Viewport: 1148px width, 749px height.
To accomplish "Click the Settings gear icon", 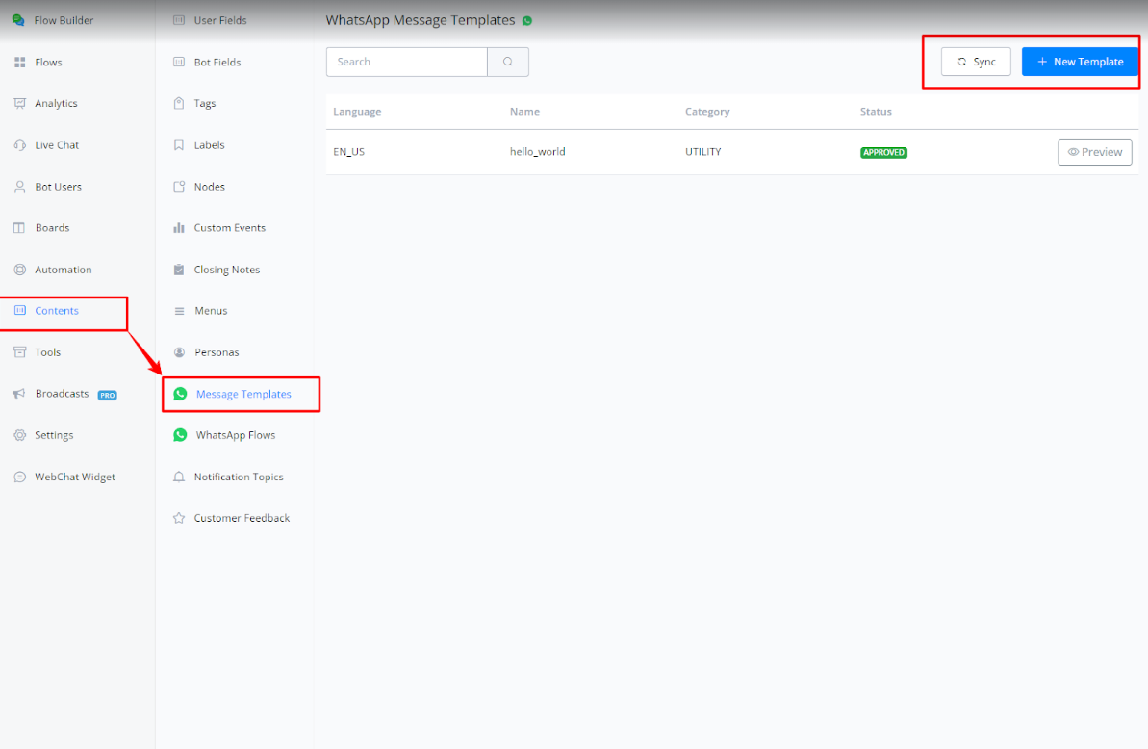I will 19,435.
